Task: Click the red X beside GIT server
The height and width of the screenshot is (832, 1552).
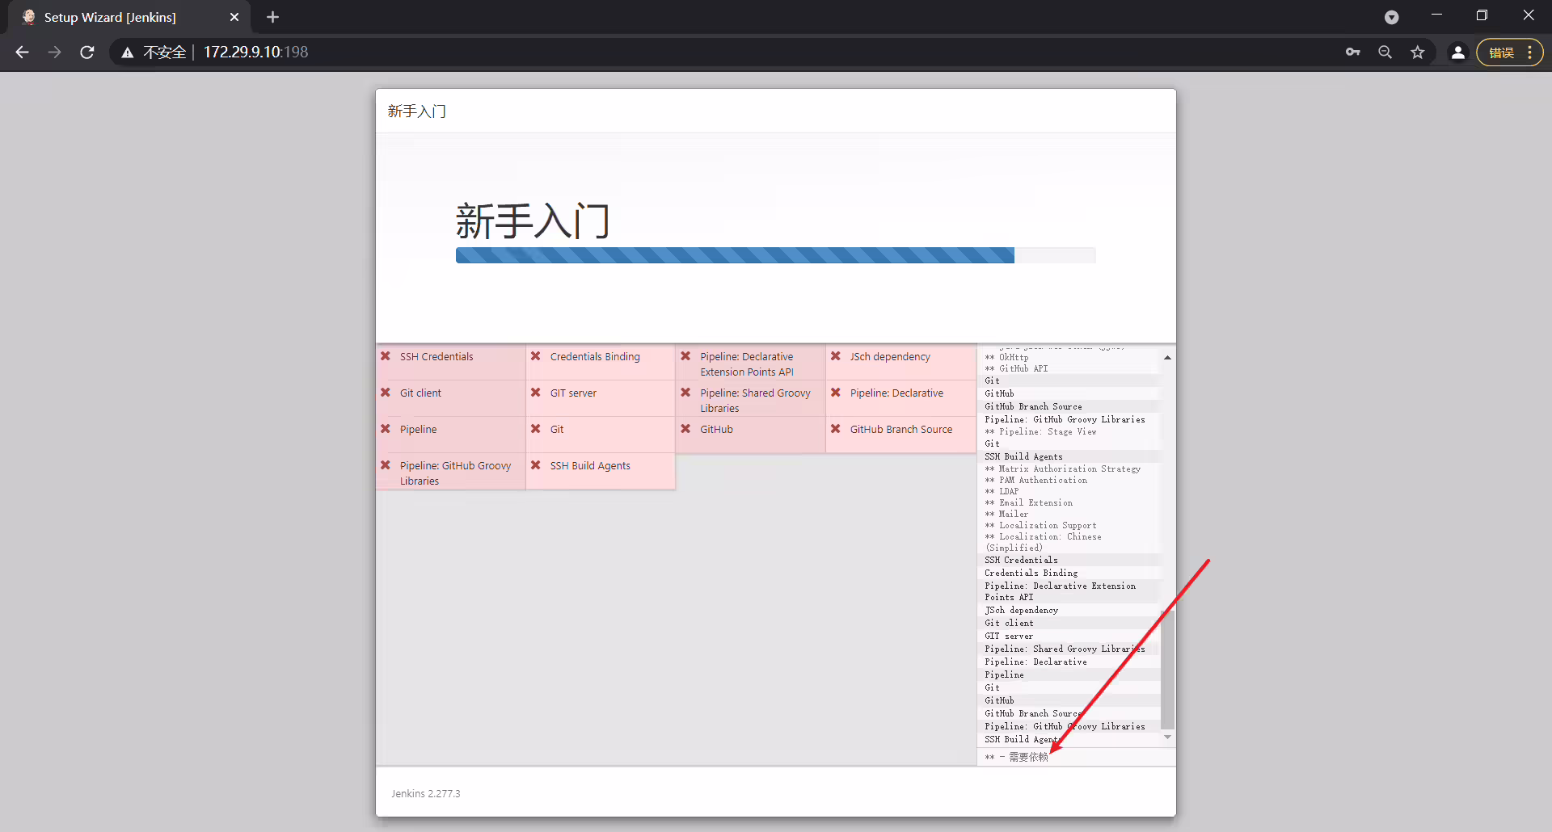Action: click(x=535, y=393)
